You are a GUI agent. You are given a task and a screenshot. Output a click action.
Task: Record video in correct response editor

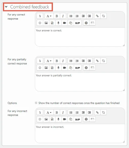[x=64, y=23]
